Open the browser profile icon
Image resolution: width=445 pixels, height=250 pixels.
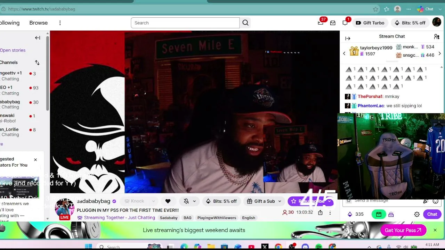[x=398, y=9]
